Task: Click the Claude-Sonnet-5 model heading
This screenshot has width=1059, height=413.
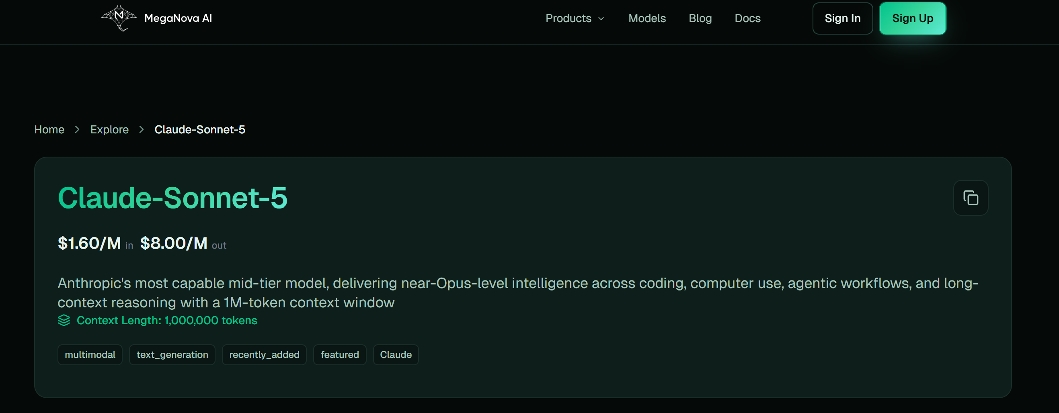Action: tap(172, 198)
